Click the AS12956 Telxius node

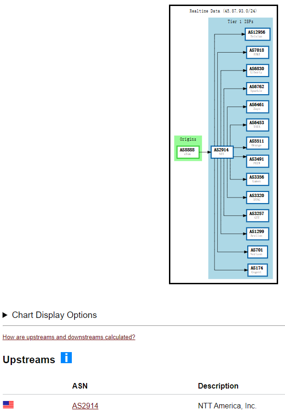point(257,34)
